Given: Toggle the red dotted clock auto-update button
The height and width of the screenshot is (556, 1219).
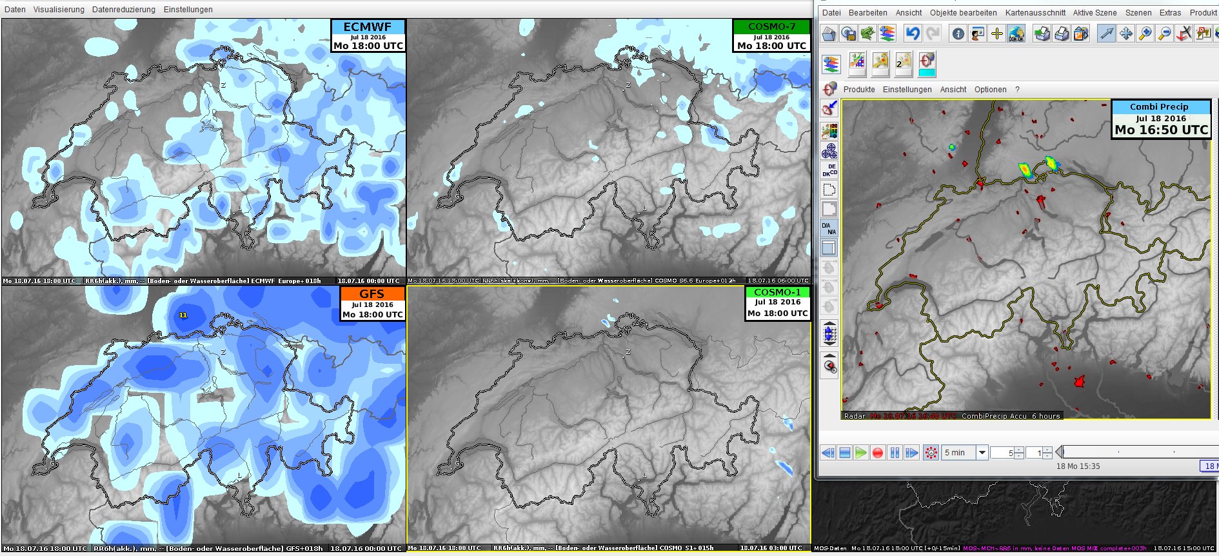Looking at the screenshot, I should tap(931, 453).
